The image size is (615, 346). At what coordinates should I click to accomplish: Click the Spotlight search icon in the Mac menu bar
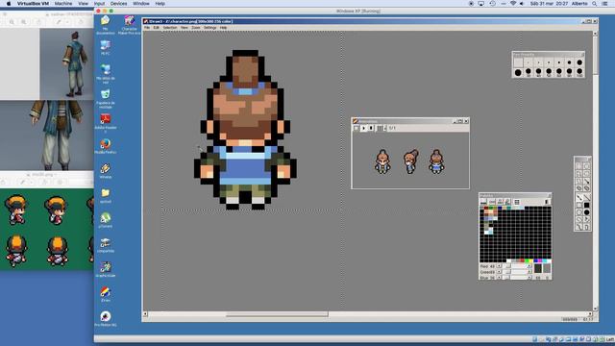595,4
